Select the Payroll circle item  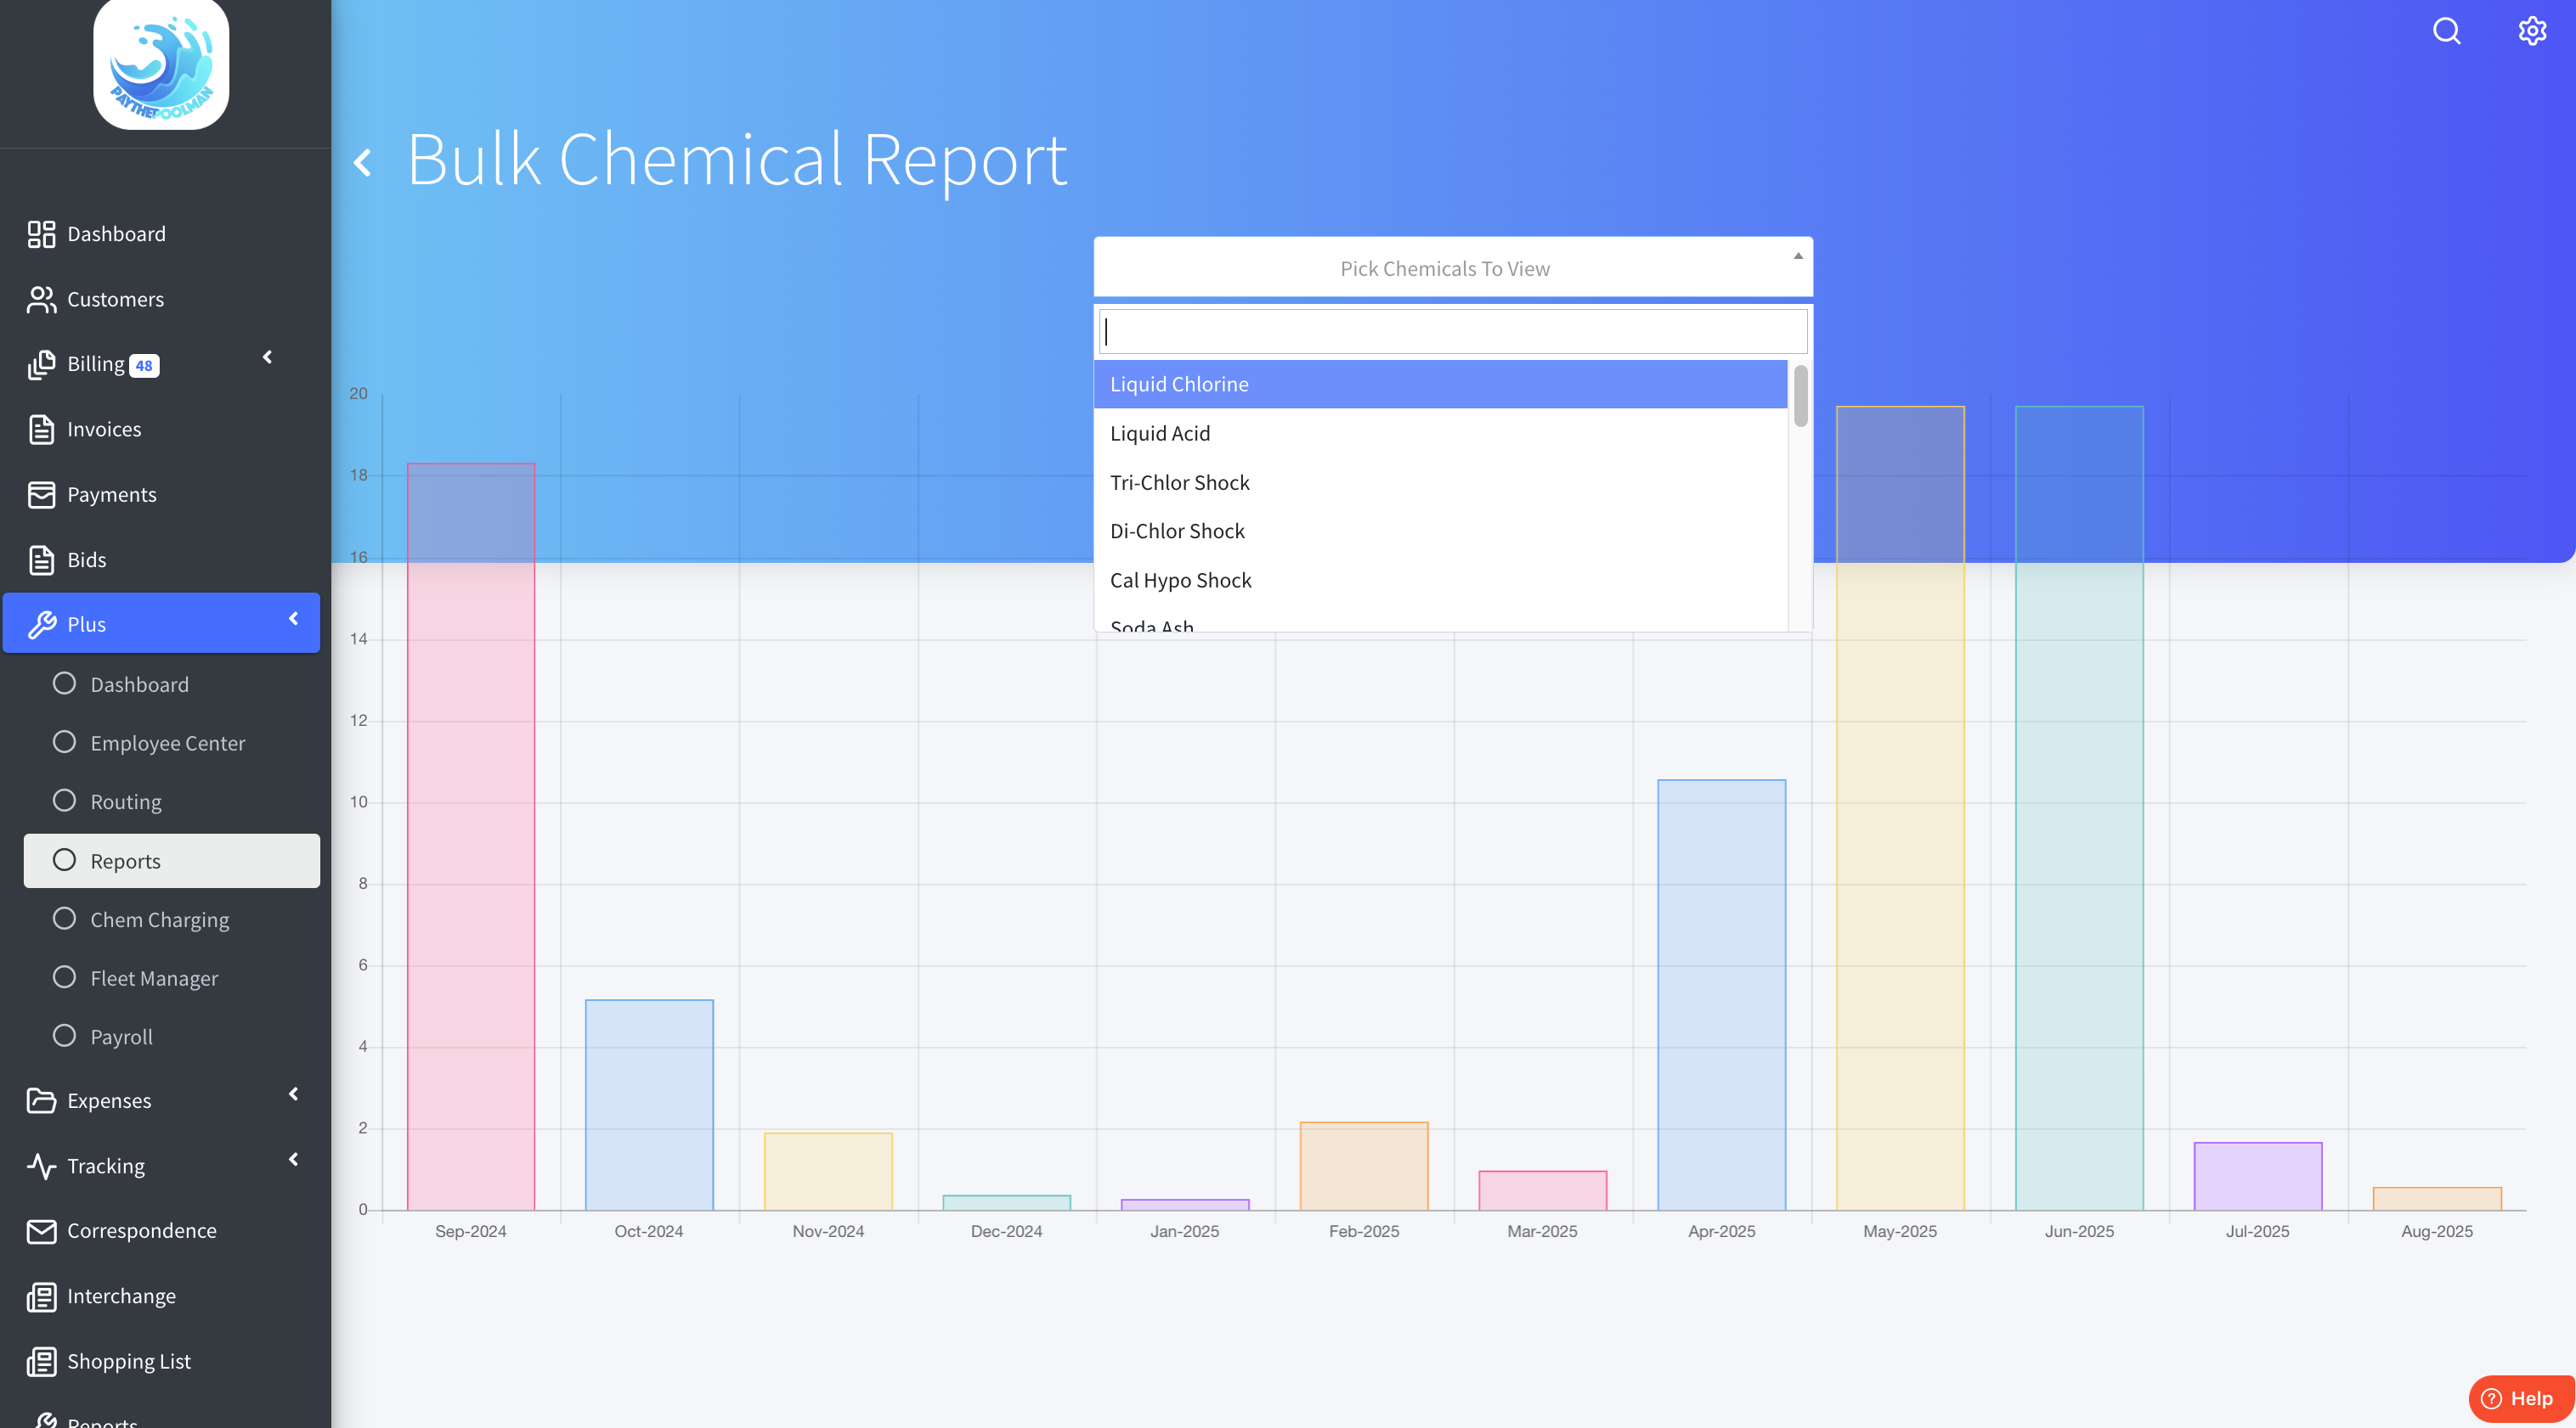click(64, 1035)
